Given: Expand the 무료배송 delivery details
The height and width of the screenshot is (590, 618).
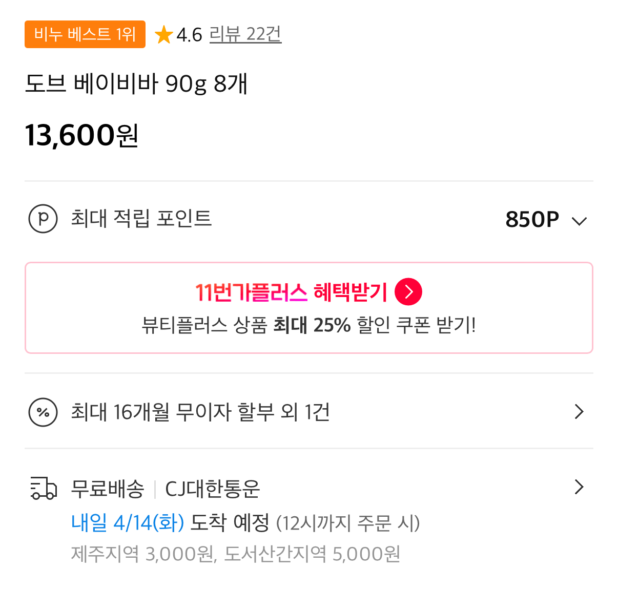Looking at the screenshot, I should tap(579, 487).
